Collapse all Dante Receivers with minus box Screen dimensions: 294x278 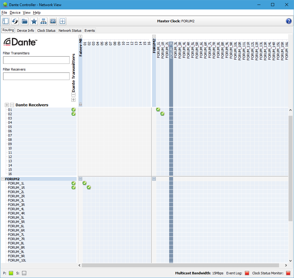coord(12,105)
